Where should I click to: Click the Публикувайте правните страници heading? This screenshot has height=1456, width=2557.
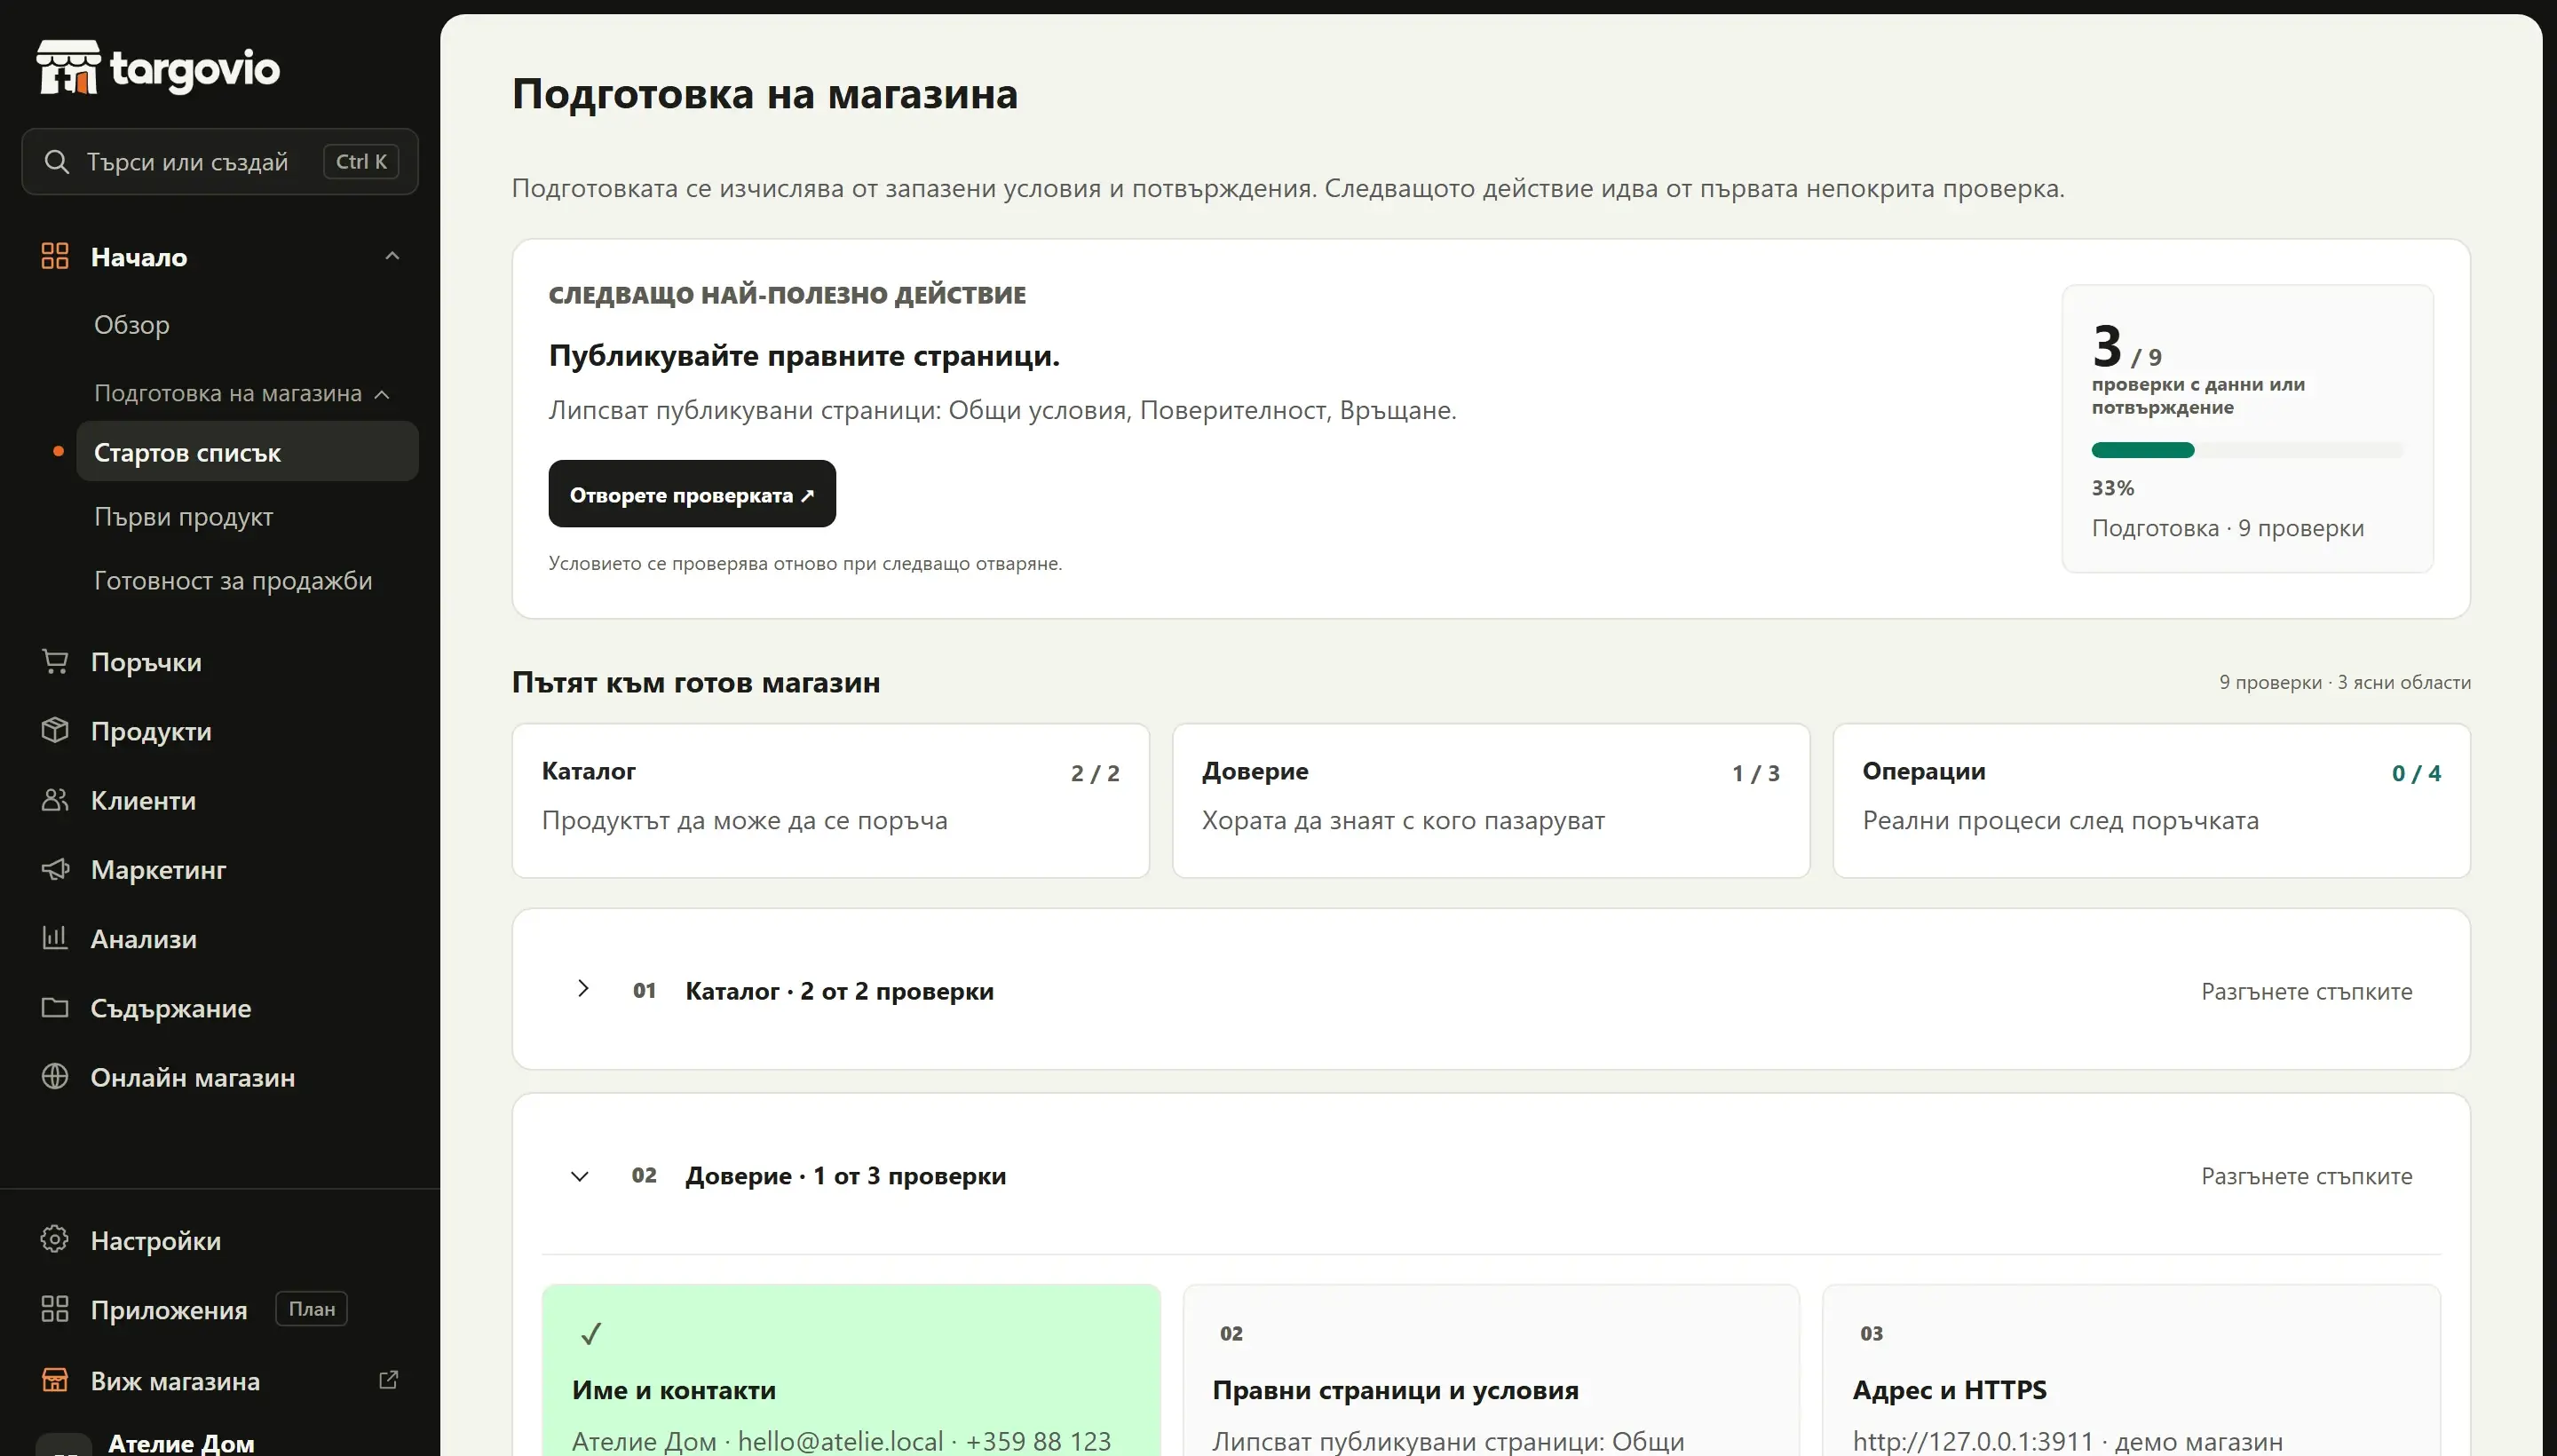coord(804,355)
